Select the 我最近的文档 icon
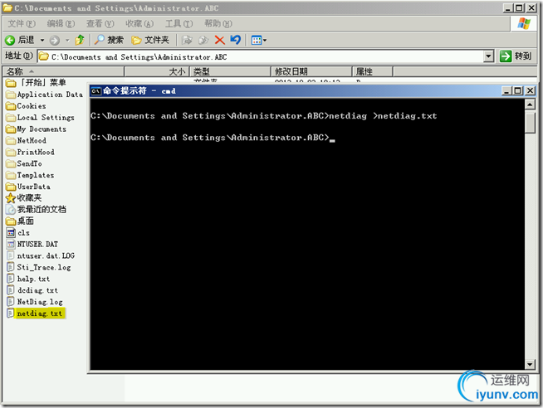The width and height of the screenshot is (543, 408). coord(11,210)
